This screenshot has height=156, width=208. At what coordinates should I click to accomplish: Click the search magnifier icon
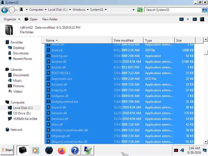pyautogui.click(x=205, y=10)
